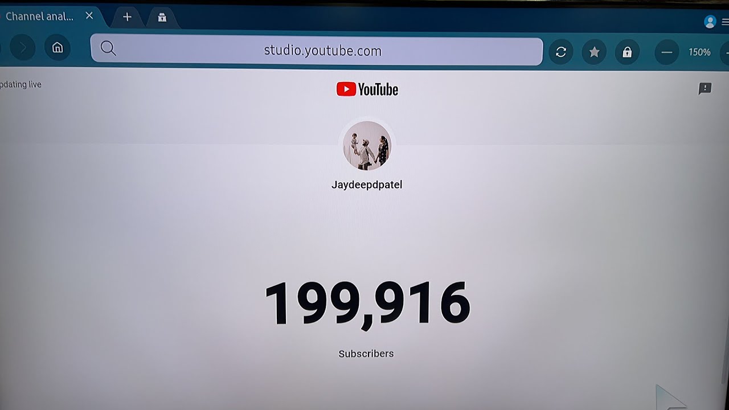Open the account profile icon
Viewport: 729px width, 410px height.
pos(710,22)
